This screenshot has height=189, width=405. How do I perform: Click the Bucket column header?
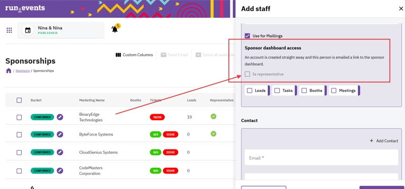pos(36,100)
